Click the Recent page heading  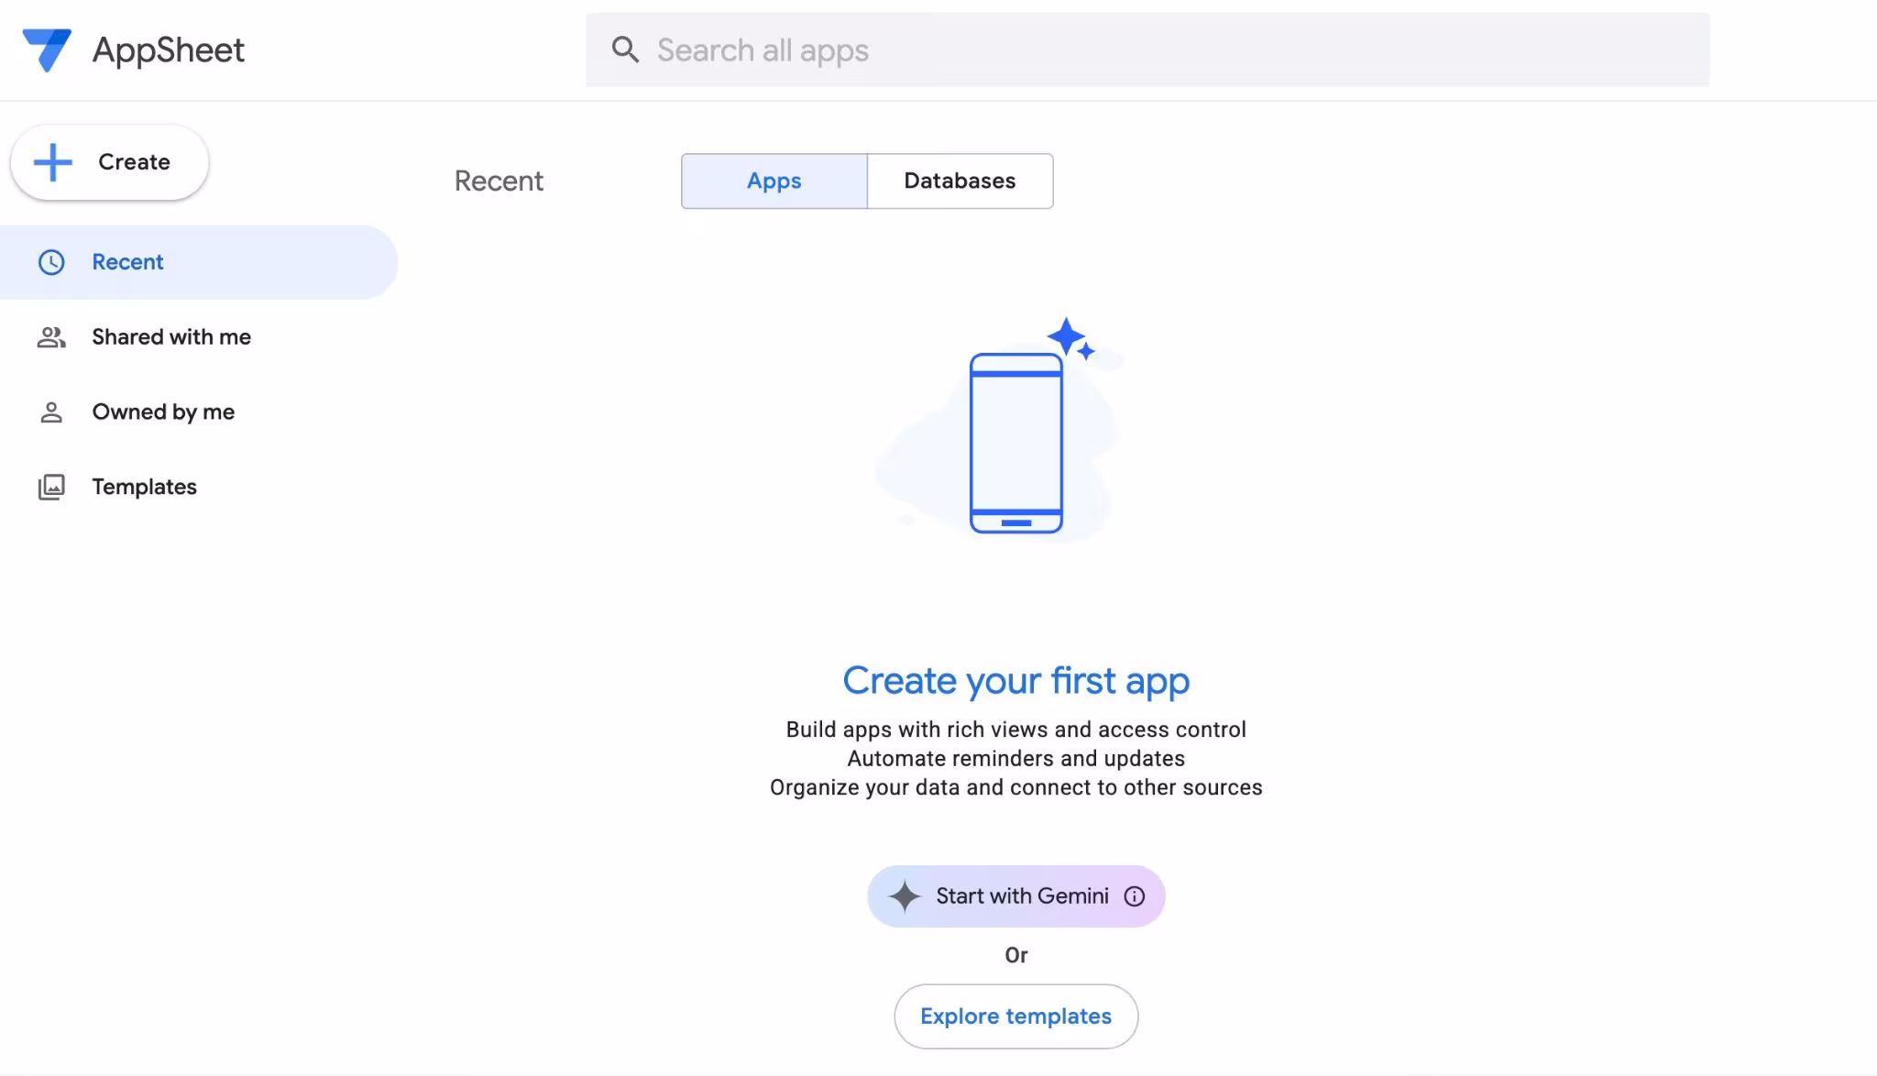[x=499, y=181]
